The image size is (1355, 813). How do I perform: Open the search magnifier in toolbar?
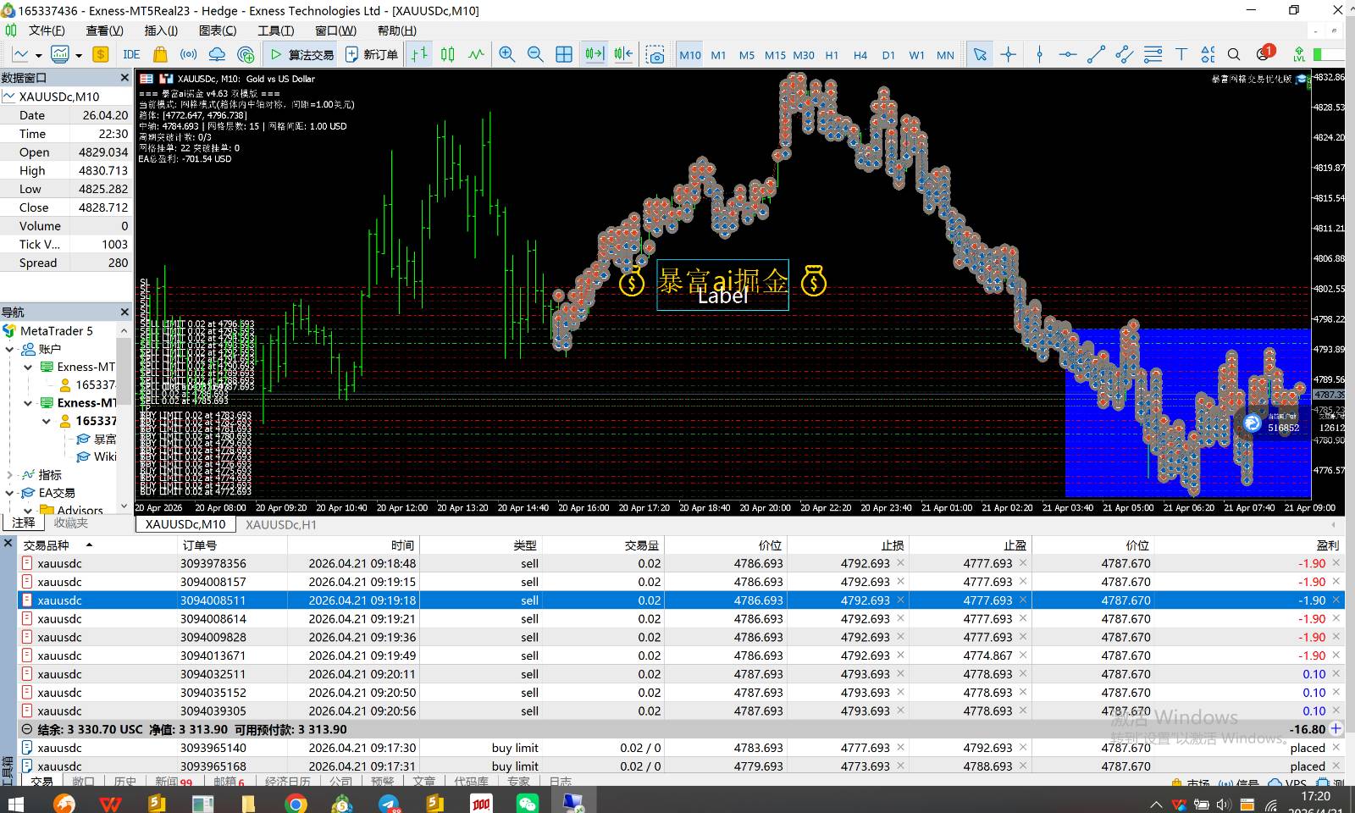pos(1234,54)
